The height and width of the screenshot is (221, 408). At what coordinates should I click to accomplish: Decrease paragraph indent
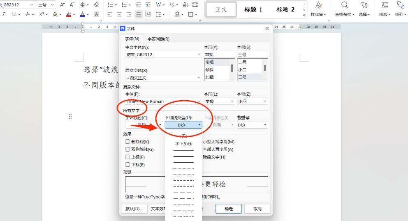(139, 5)
